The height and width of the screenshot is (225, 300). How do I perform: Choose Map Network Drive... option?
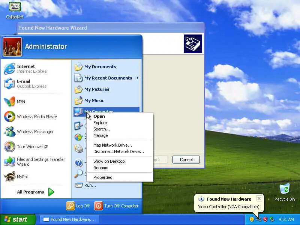tap(120, 145)
